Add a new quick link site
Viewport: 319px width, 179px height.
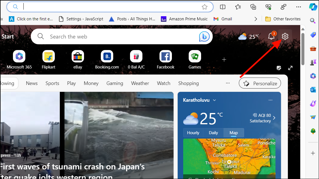tap(224, 60)
